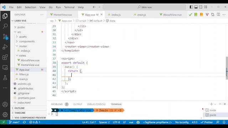Open the DEBUG CONSOLE panel tab
The height and width of the screenshot is (128, 228).
(x=96, y=104)
